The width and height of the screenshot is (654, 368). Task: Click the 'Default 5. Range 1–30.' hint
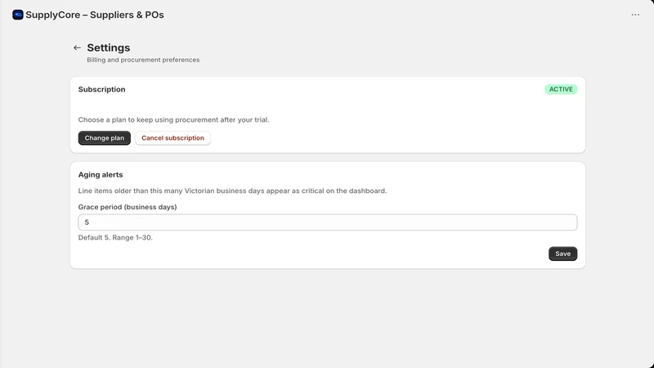(x=115, y=237)
